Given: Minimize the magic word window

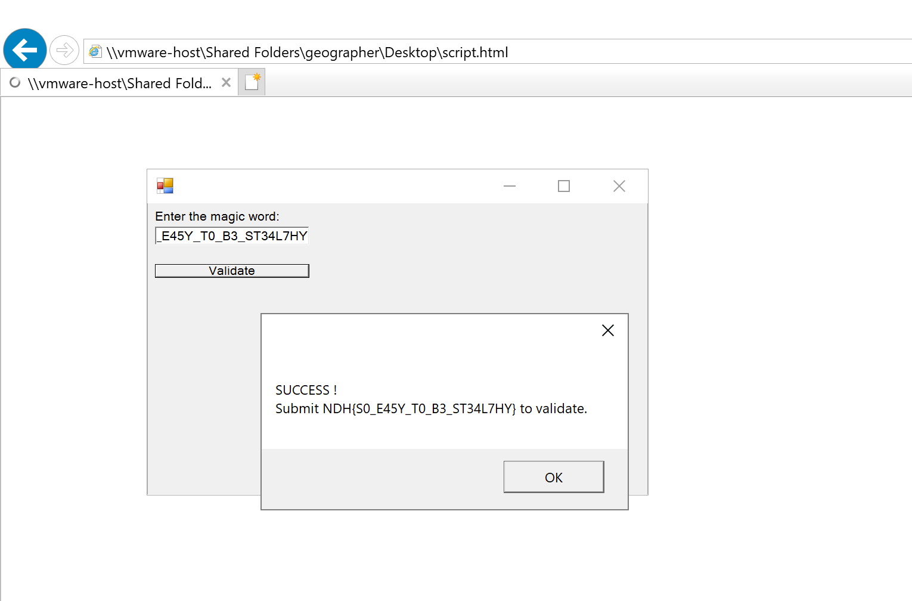Looking at the screenshot, I should click(x=509, y=186).
